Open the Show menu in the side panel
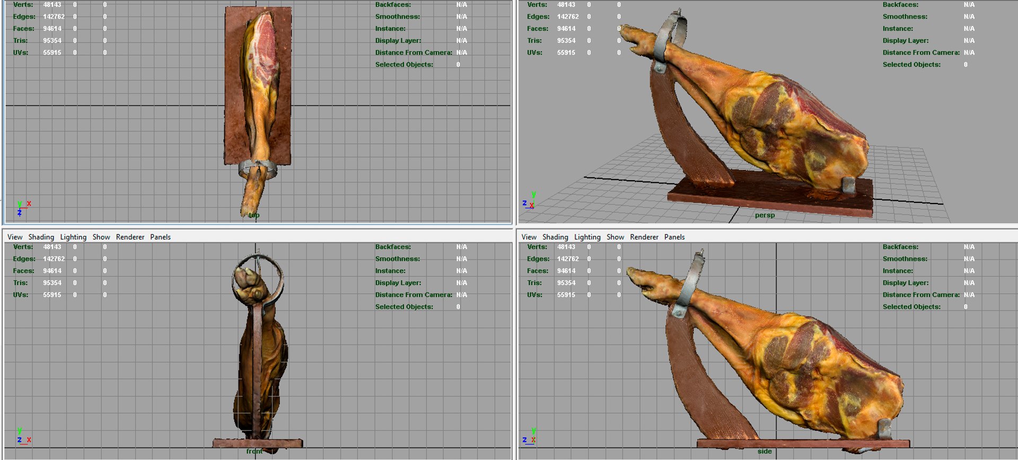Screen dimensions: 1018x460 [x=616, y=237]
